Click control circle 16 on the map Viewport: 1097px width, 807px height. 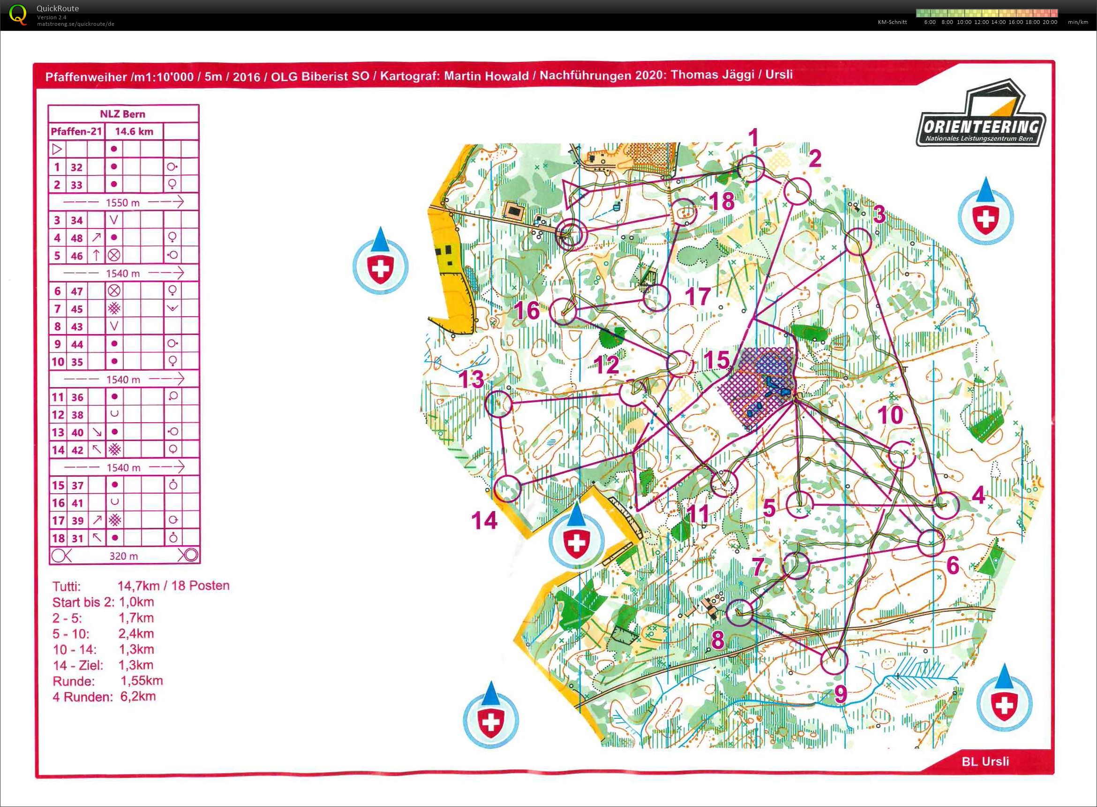point(563,312)
